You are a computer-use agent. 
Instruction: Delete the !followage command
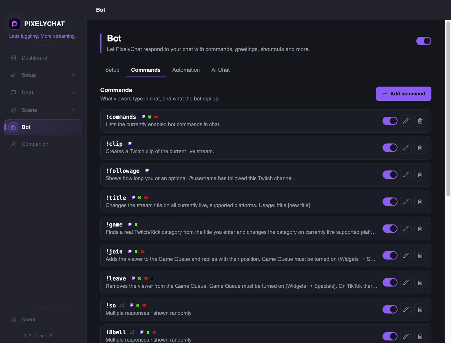[420, 175]
